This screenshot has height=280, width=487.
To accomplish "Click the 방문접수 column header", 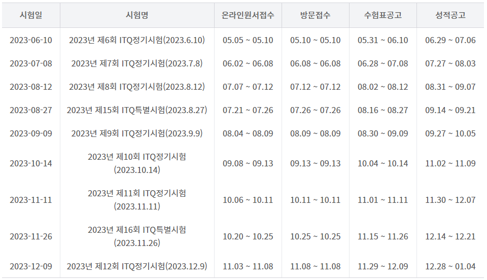I will point(315,15).
